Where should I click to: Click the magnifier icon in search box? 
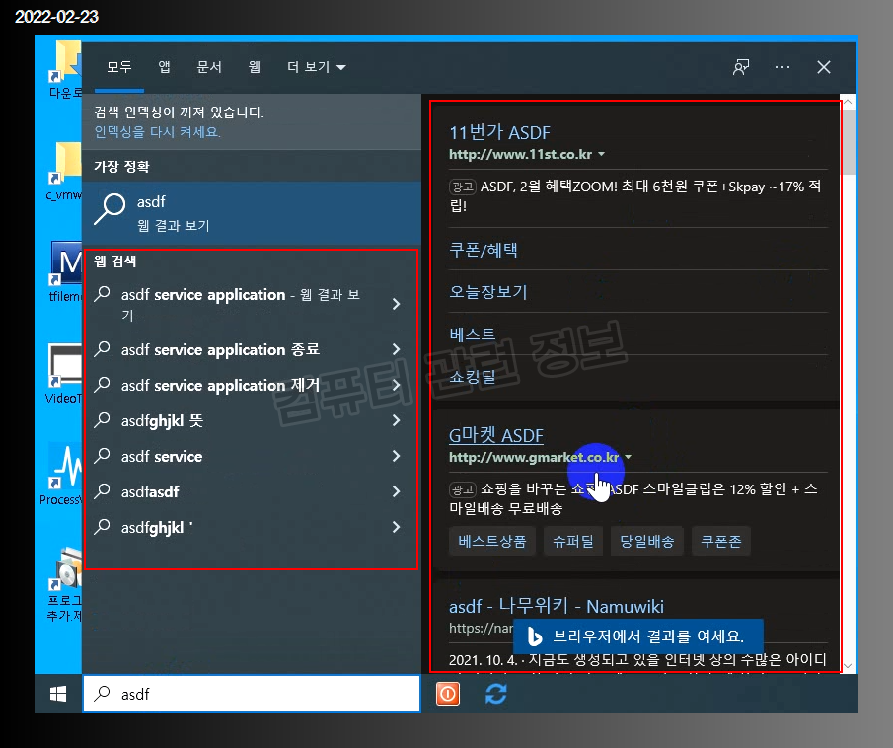(102, 694)
